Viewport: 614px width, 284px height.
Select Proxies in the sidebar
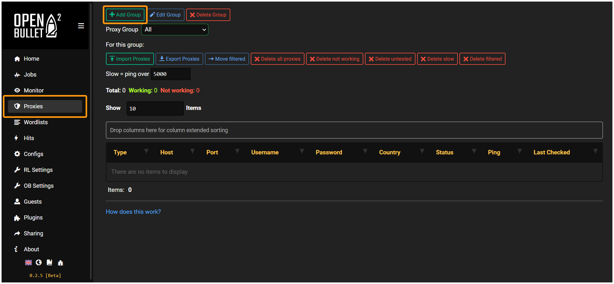click(45, 106)
